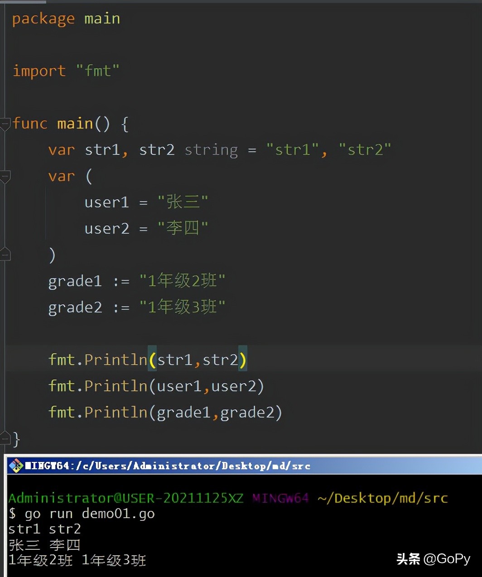Screen dimensions: 482x577
Task: Click Println in the grade1,grade2 line
Action: 116,412
